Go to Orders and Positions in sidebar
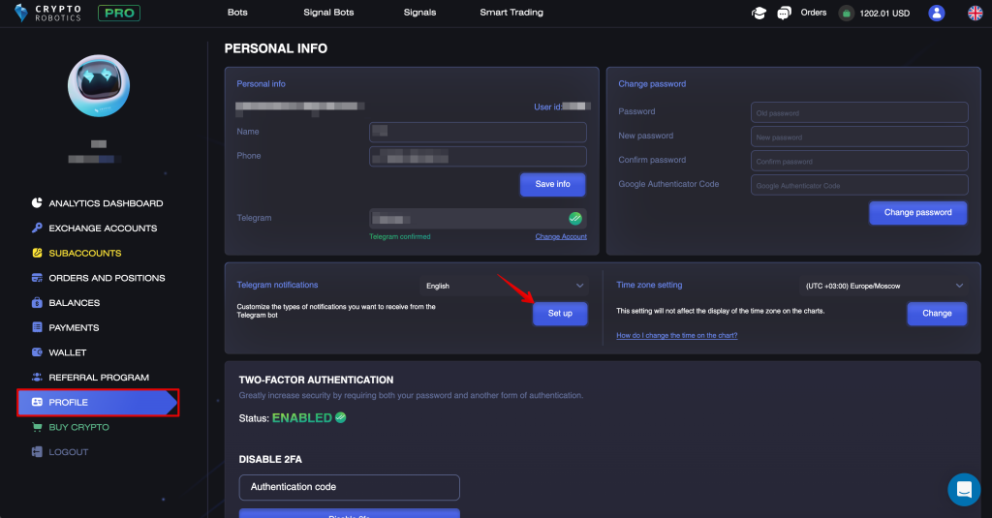This screenshot has width=992, height=518. coord(107,278)
